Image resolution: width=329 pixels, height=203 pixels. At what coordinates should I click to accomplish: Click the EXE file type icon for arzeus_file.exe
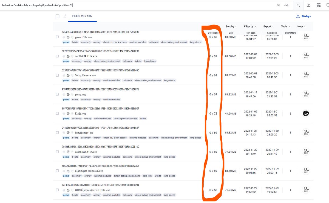306,190
